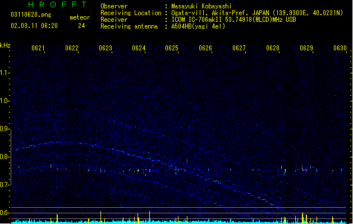Click the 'meteor' count label
The height and width of the screenshot is (224, 353).
click(x=80, y=17)
